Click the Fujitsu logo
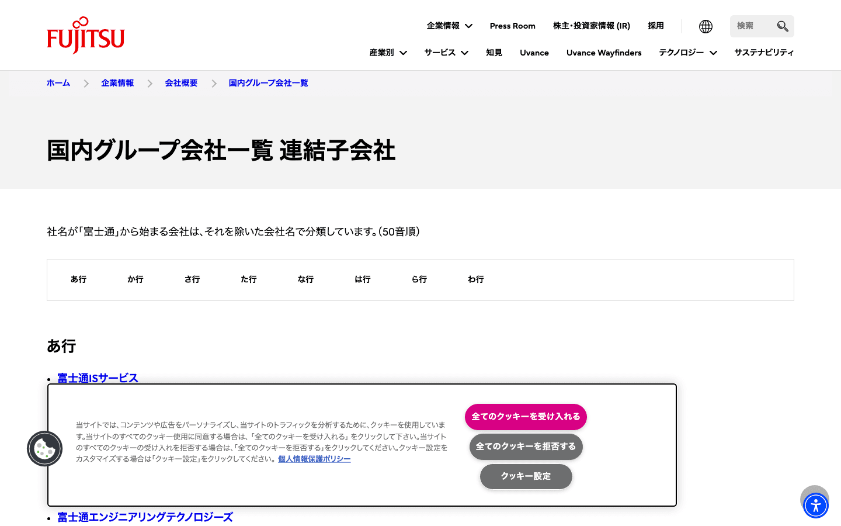Image resolution: width=841 pixels, height=526 pixels. (85, 35)
